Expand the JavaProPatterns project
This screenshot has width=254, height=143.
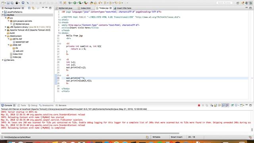click(x=3, y=12)
